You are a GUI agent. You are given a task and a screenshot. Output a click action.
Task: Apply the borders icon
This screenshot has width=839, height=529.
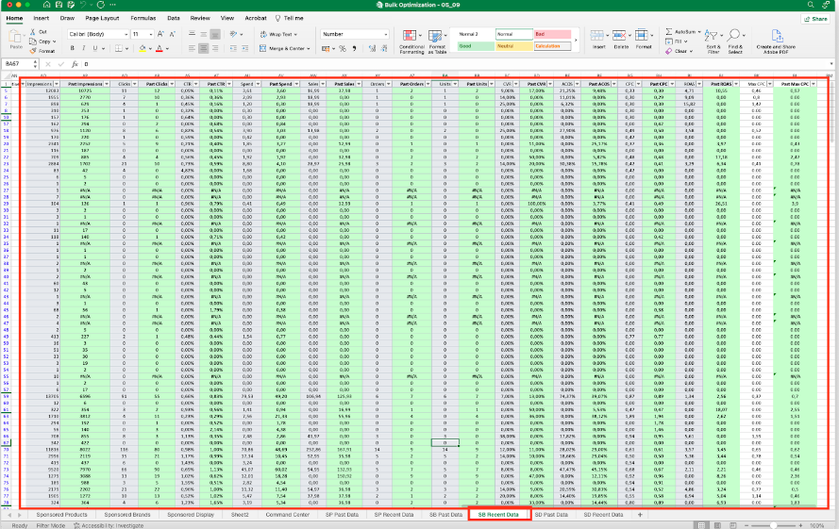pyautogui.click(x=119, y=48)
